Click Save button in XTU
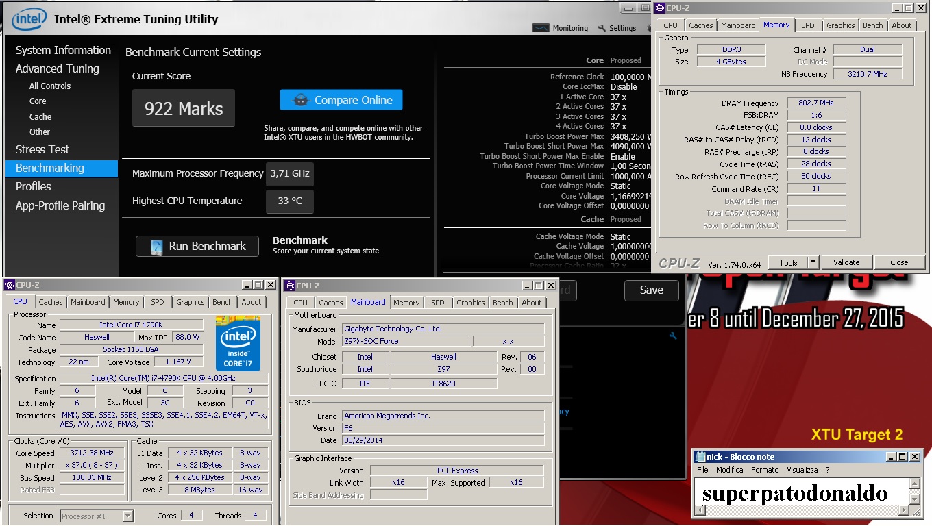The image size is (932, 526). (651, 290)
